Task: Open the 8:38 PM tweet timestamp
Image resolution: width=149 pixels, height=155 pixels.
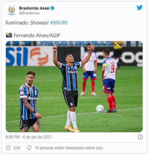Action: point(12,137)
